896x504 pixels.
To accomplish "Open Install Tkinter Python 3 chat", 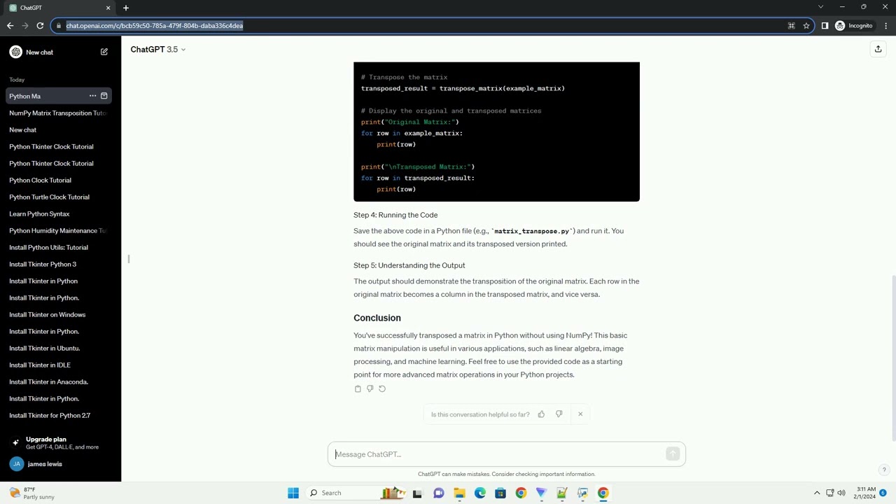I will (57, 264).
